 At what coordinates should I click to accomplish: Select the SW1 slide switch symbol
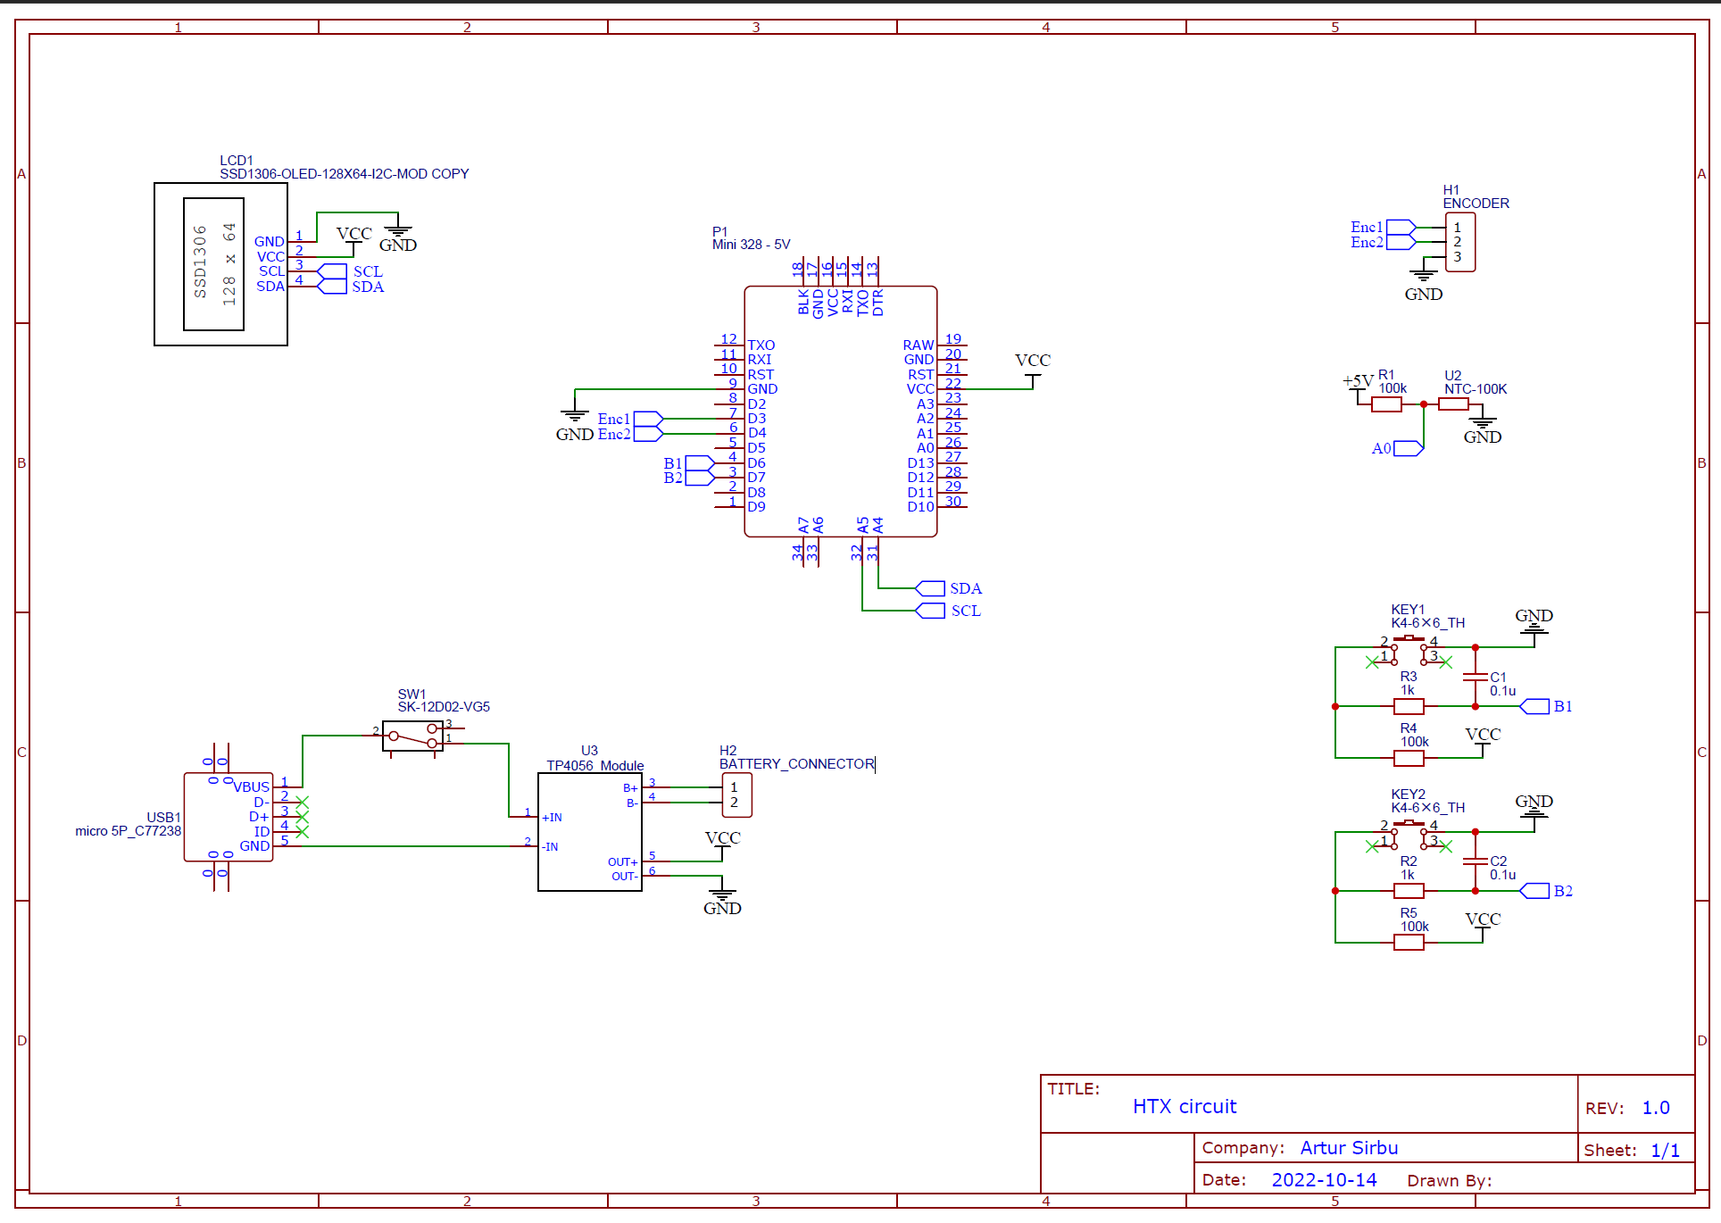tap(412, 736)
